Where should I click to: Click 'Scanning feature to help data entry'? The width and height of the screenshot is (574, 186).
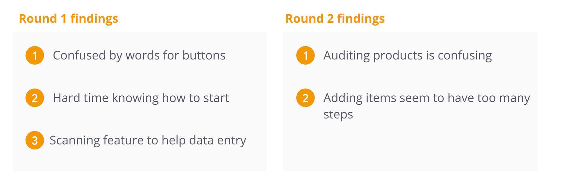[148, 141]
